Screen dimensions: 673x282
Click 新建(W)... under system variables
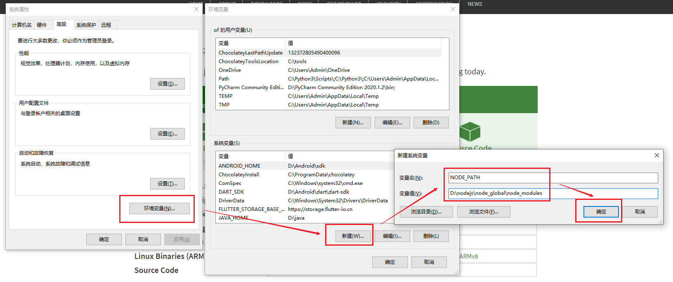(x=353, y=236)
